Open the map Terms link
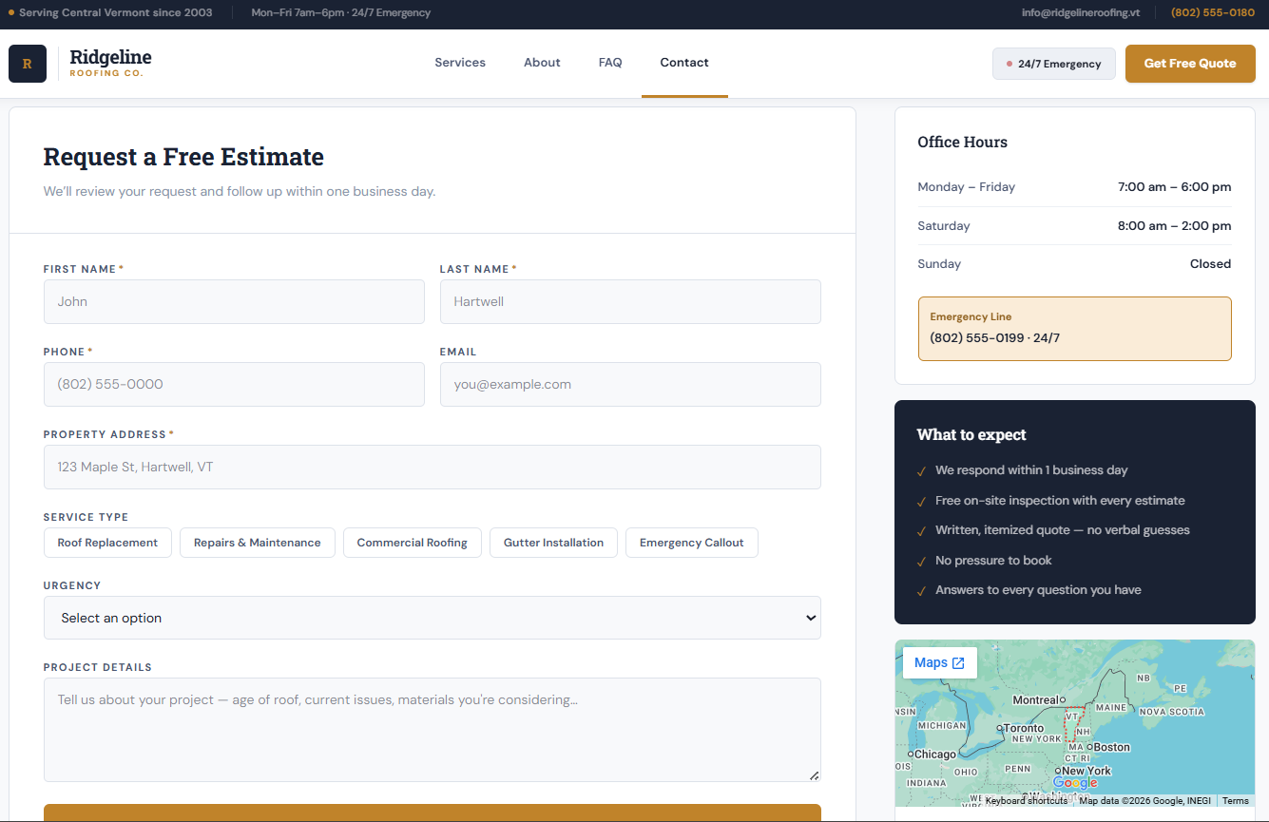Image resolution: width=1269 pixels, height=822 pixels. point(1236,801)
